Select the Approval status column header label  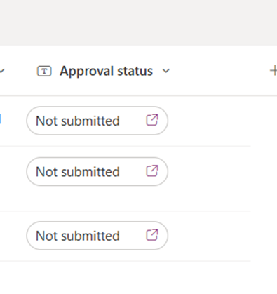point(106,71)
